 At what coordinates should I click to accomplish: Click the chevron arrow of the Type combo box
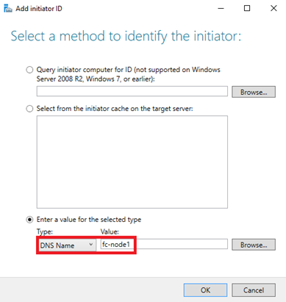(91, 245)
